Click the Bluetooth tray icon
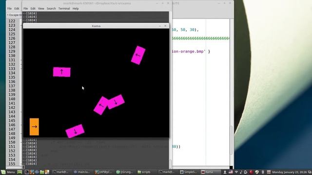This screenshot has width=312, height=175. tap(263, 172)
